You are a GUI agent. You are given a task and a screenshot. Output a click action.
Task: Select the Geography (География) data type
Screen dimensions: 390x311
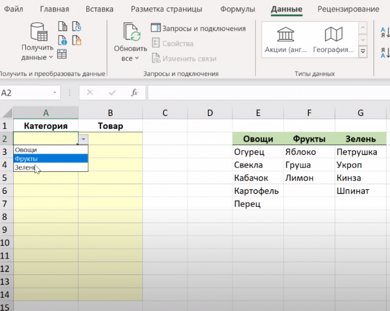coord(333,40)
